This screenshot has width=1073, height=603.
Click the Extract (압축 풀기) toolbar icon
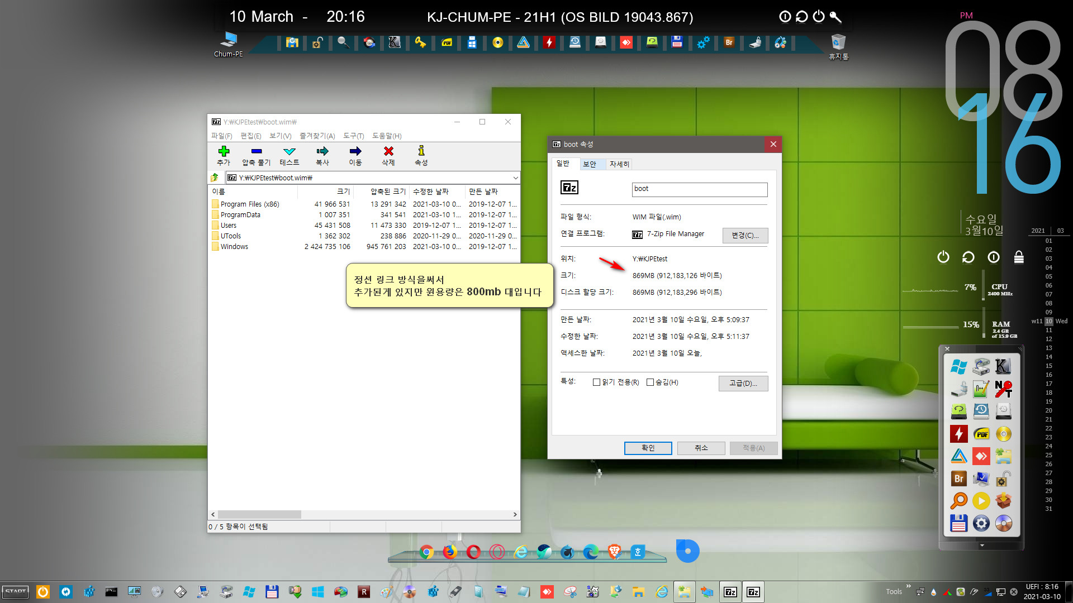coord(256,151)
